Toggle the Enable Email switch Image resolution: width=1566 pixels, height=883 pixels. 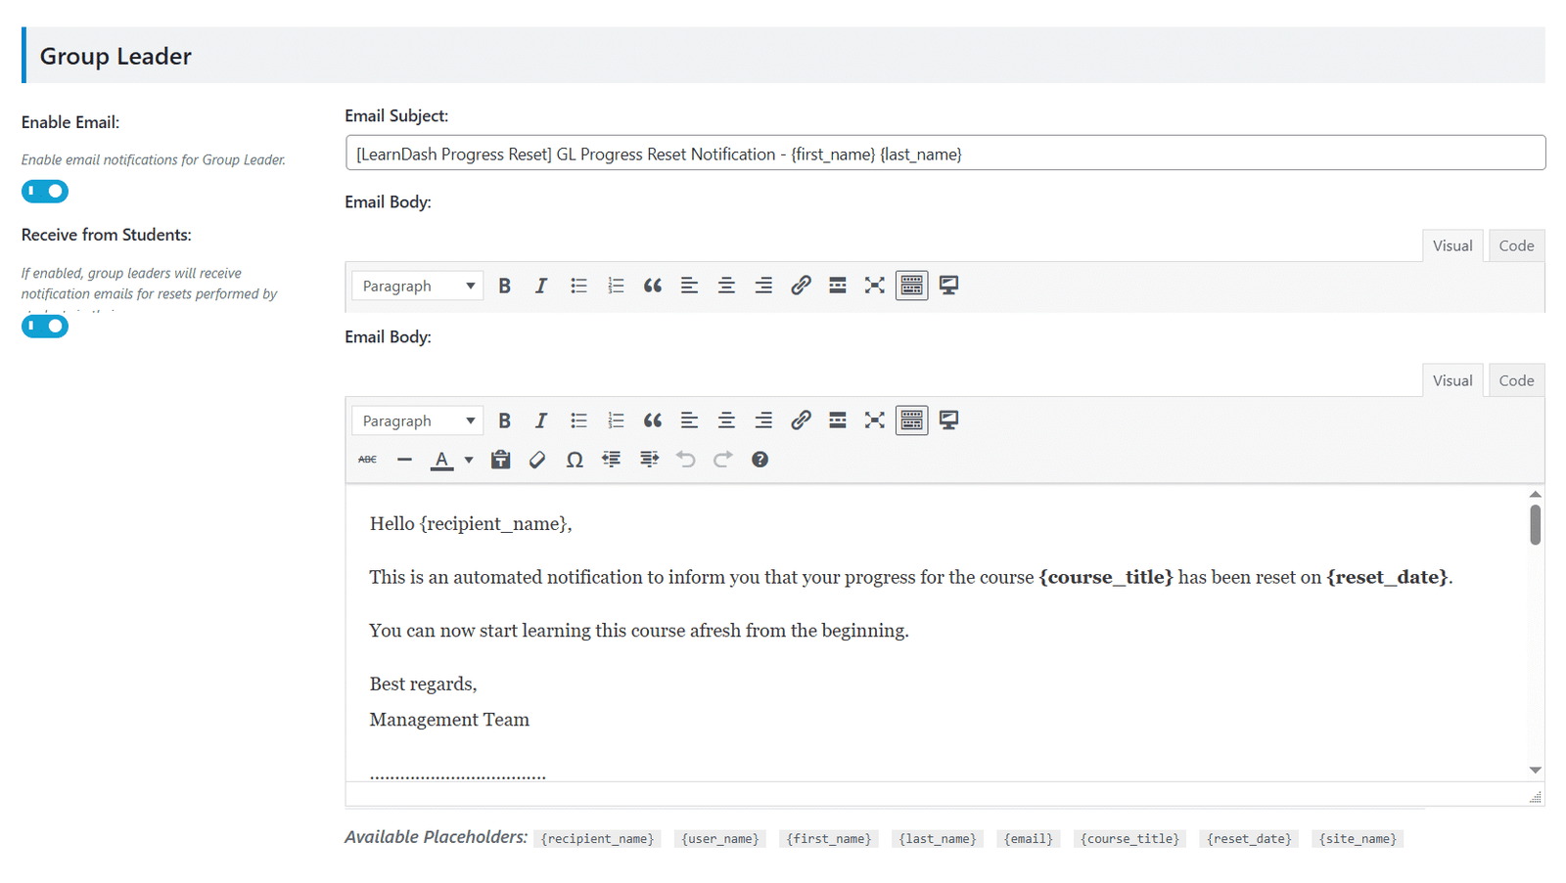(45, 192)
